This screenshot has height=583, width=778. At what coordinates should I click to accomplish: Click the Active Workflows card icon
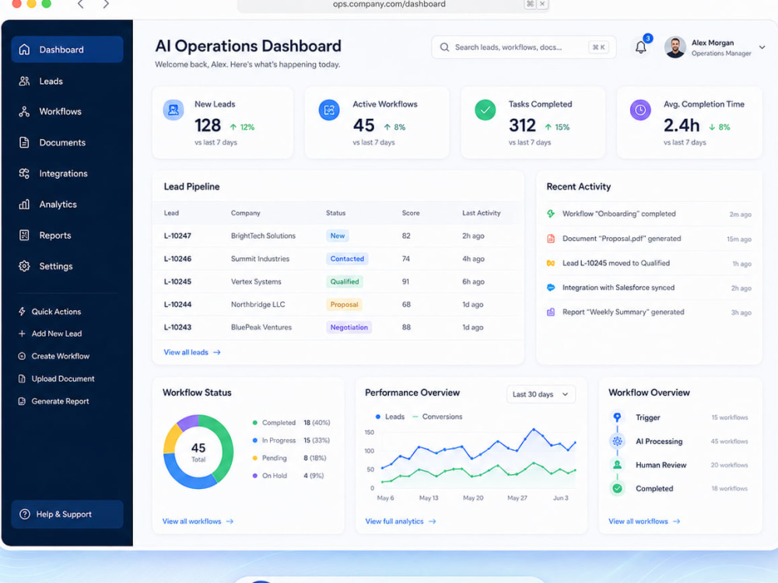329,110
